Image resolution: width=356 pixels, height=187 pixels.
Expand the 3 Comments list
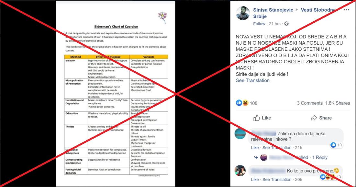(310, 103)
